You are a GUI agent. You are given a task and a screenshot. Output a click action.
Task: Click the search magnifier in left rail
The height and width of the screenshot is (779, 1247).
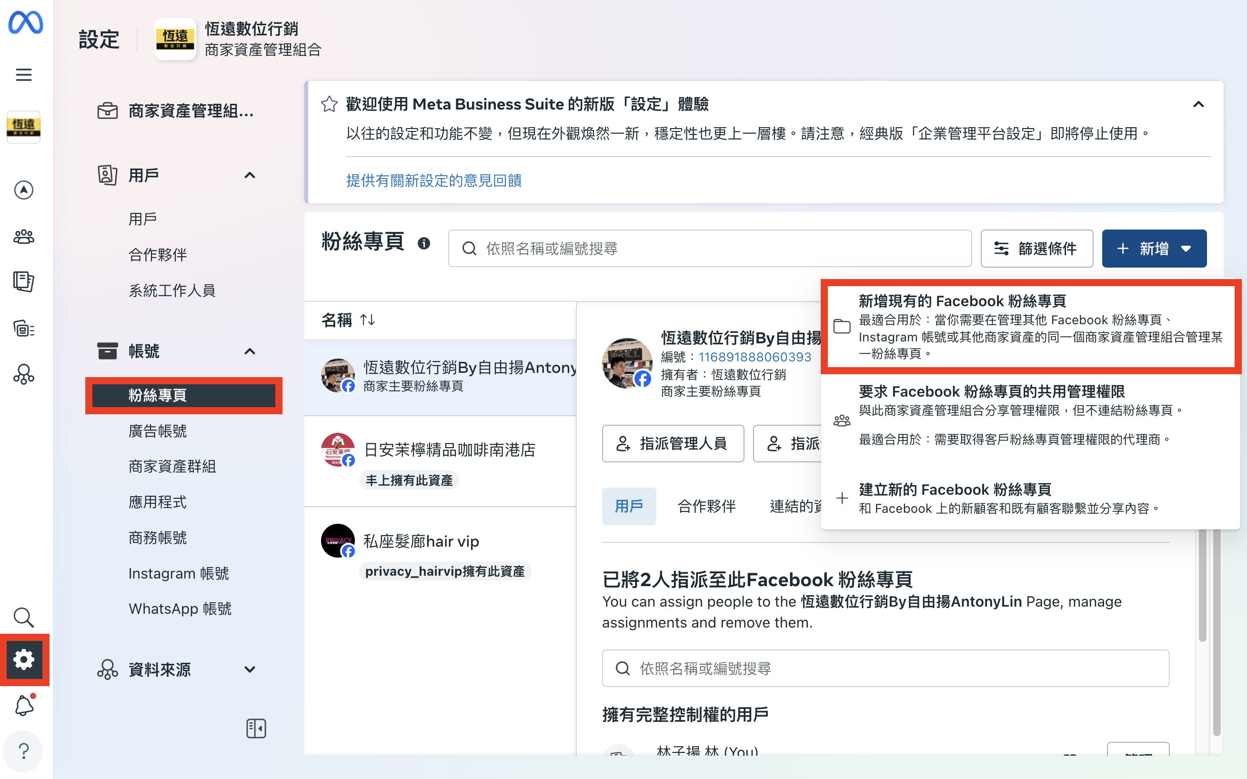tap(24, 617)
